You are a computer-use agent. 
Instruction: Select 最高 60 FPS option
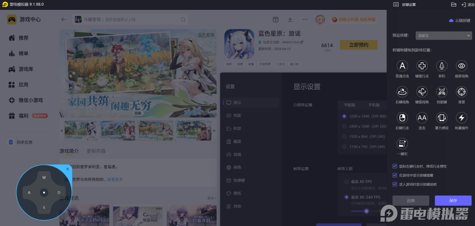click(x=347, y=182)
